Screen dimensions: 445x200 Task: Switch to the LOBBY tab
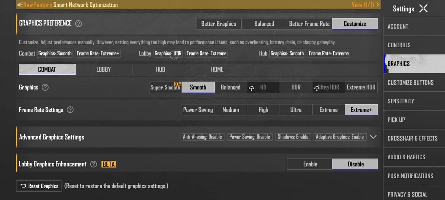[x=103, y=69]
